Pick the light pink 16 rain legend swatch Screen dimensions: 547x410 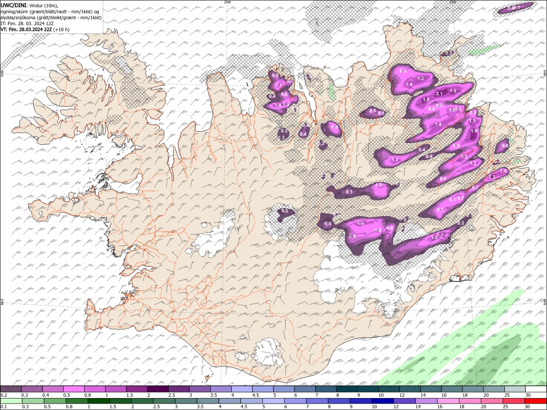(x=449, y=401)
